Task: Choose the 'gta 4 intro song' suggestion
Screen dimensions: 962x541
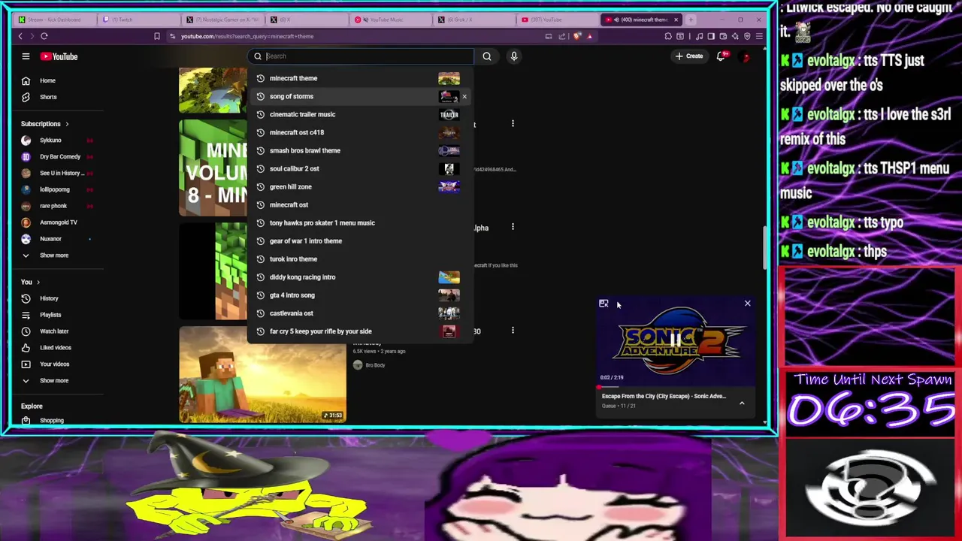Action: click(360, 295)
